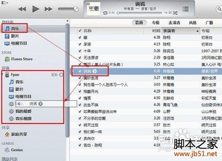Uncheck the song 残酷月光
222x161 pixels.
pyautogui.click(x=80, y=91)
